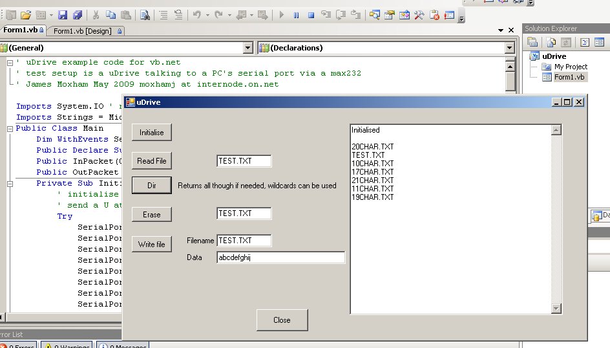Viewport: 610px width, 348px height.
Task: Click the Close button in uDrive form
Action: 282,320
